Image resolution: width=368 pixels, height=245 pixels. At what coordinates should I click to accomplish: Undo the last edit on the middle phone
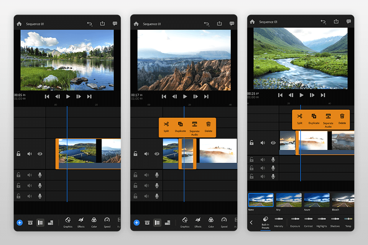click(x=206, y=24)
